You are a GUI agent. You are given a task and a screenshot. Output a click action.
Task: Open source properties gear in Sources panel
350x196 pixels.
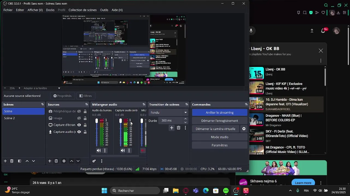click(64, 161)
